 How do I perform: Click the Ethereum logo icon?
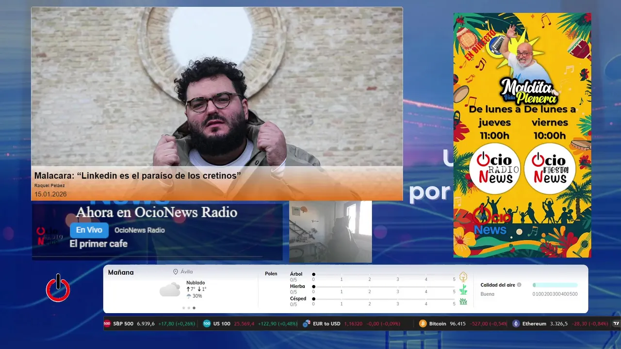pos(516,323)
